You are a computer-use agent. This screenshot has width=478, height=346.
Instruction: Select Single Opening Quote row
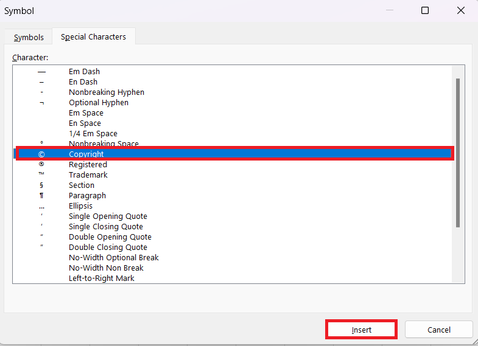pos(233,216)
